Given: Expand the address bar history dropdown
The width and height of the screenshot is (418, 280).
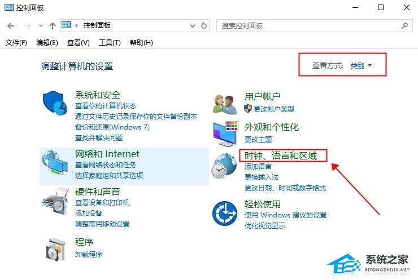Looking at the screenshot, I should [x=193, y=26].
